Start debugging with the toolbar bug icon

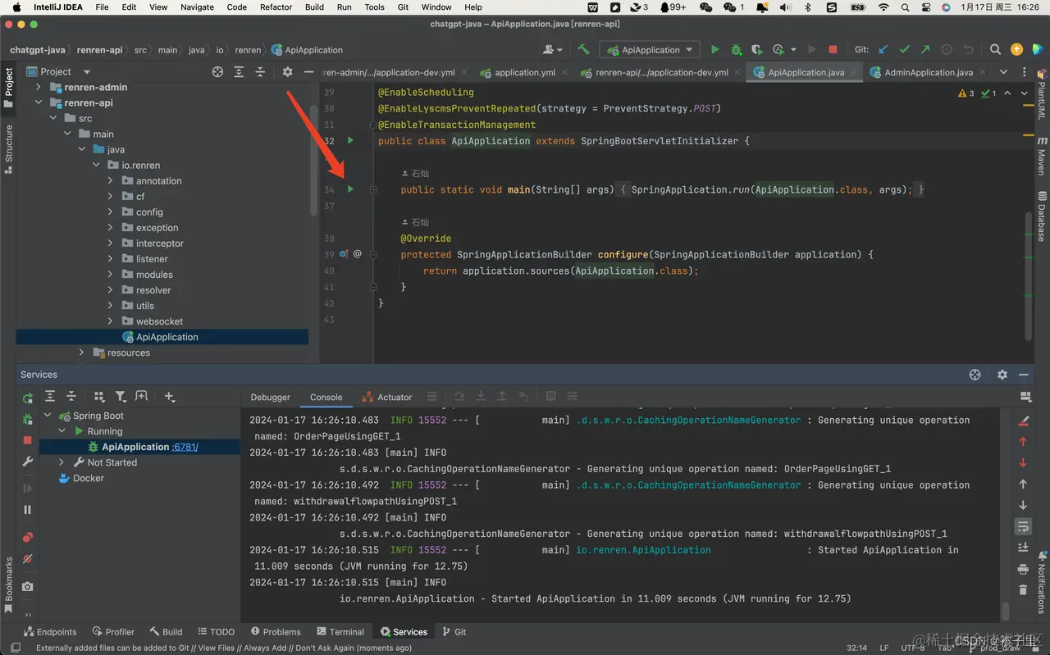point(736,49)
